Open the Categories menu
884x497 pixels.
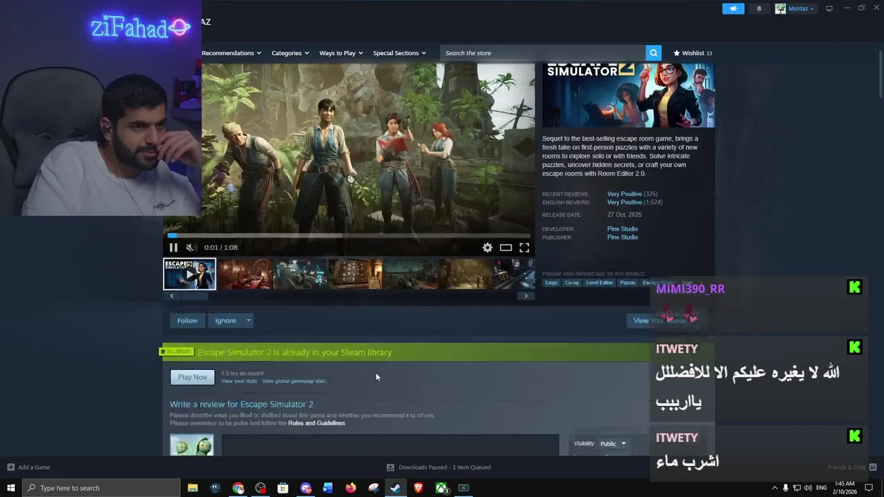point(290,53)
